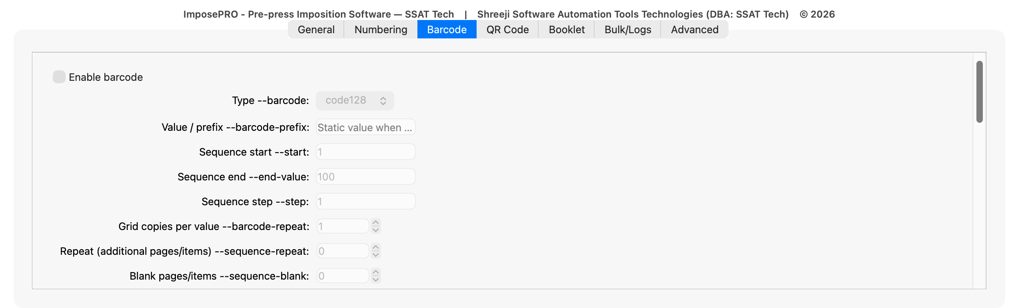
Task: Click the 'Sequence start --start:' label
Action: (254, 152)
